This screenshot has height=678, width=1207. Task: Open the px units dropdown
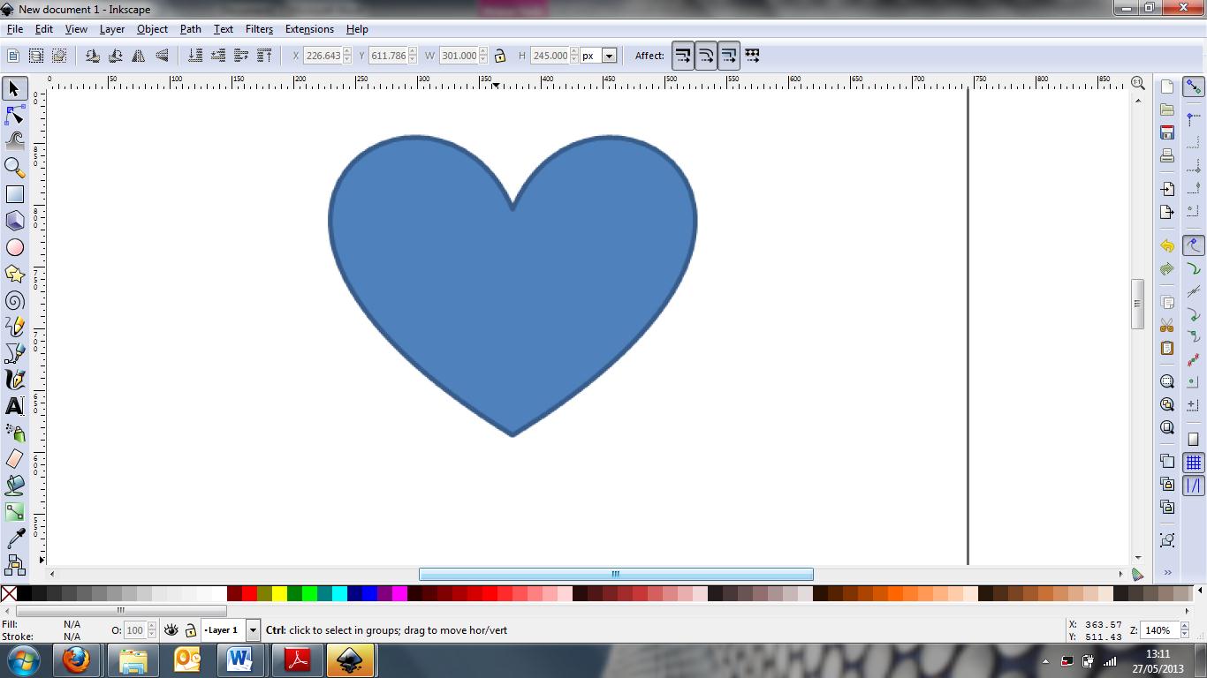(x=609, y=56)
